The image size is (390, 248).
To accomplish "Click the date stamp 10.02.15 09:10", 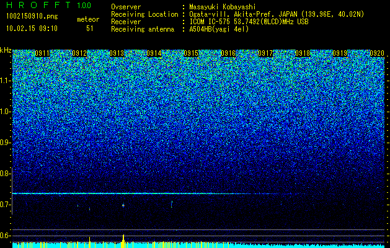I will pyautogui.click(x=32, y=29).
